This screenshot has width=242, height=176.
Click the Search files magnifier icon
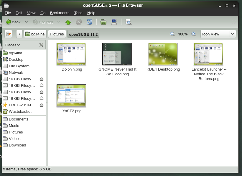128,22
